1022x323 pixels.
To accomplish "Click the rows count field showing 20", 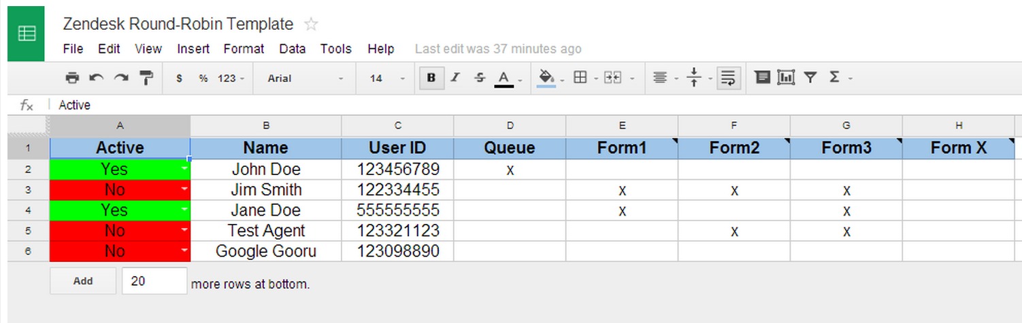I will click(x=154, y=281).
